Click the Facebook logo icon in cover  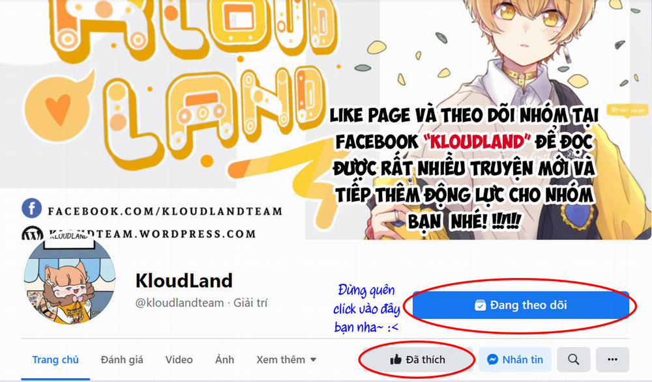click(x=31, y=208)
